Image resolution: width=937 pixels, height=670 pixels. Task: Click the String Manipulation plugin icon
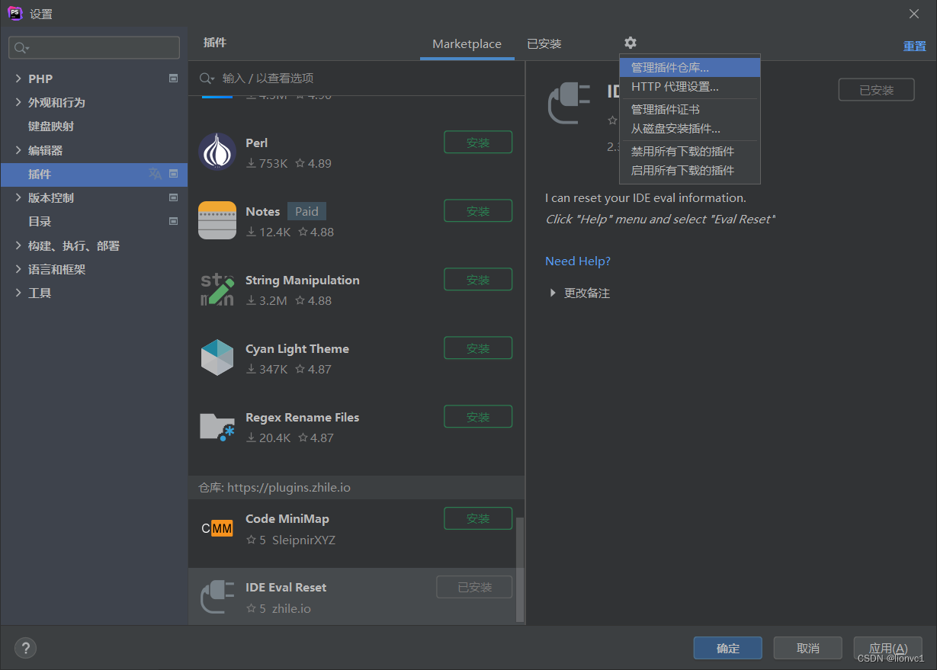[217, 289]
